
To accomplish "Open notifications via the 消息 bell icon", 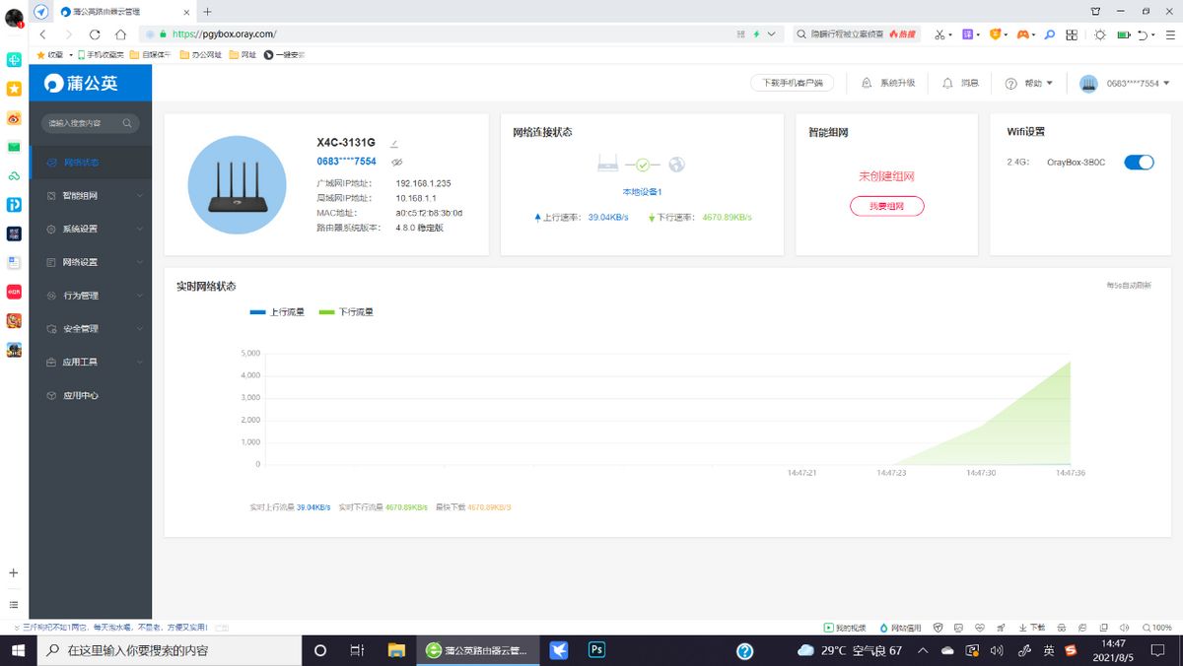I will click(x=947, y=84).
